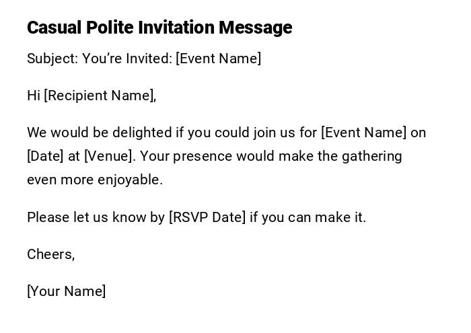This screenshot has width=471, height=333.
Task: Click the [Event Name] placeholder in the body paragraph
Action: click(x=363, y=133)
